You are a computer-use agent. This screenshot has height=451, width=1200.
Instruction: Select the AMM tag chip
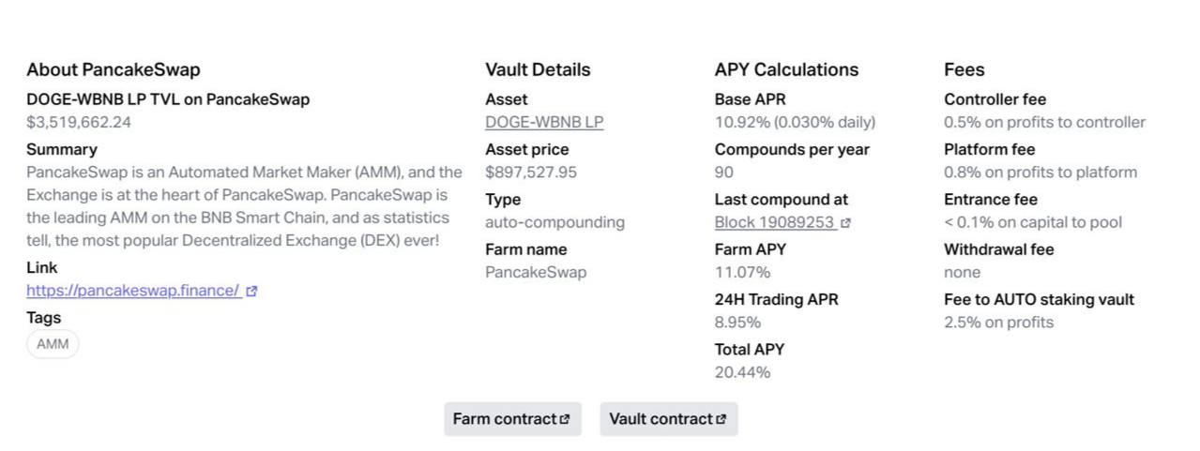(53, 344)
